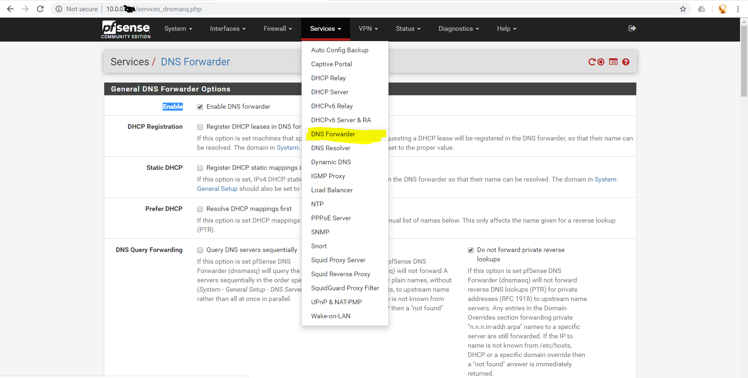Choose Load Balancer menu entry
Screen dimensions: 748x378
tap(345, 190)
